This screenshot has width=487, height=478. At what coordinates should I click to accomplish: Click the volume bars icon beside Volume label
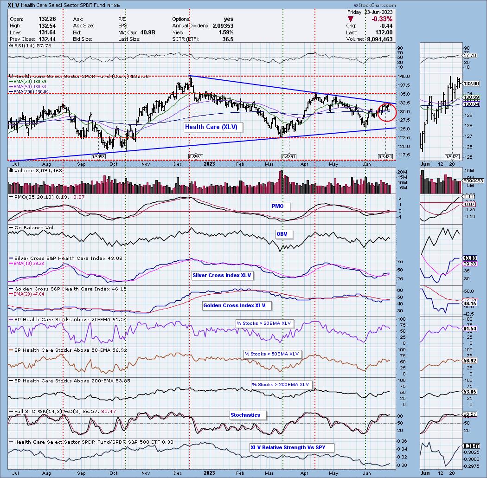click(x=11, y=170)
